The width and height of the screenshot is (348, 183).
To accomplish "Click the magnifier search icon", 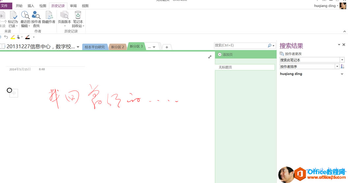I will tap(270, 45).
